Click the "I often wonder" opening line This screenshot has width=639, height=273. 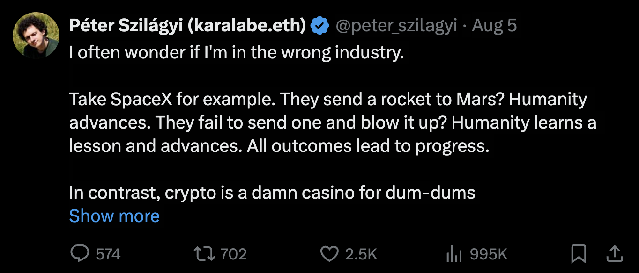tap(236, 53)
